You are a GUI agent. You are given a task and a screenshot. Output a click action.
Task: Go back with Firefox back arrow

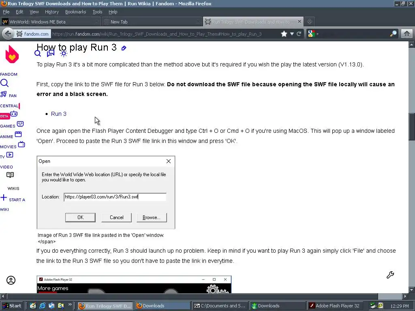8,34
